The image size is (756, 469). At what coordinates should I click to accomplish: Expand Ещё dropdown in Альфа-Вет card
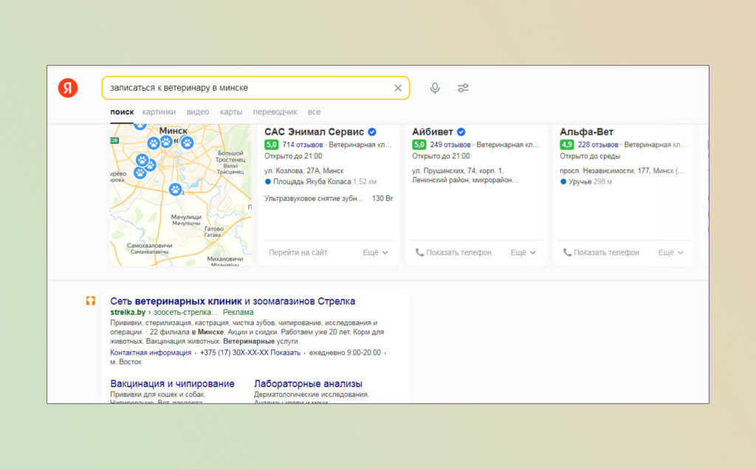tap(670, 252)
